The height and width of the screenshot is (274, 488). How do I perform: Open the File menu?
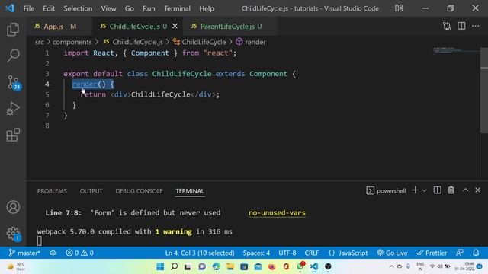29,8
